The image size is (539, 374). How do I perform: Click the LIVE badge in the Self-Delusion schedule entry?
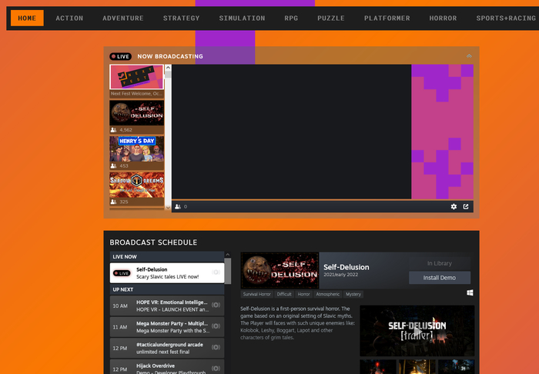[x=122, y=273]
